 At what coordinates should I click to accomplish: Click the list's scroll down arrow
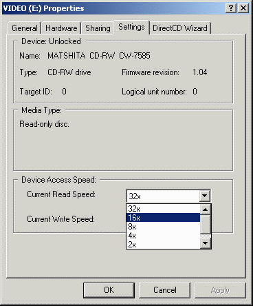tap(206, 243)
